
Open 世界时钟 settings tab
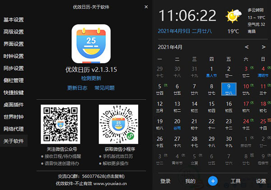pyautogui.click(x=14, y=117)
